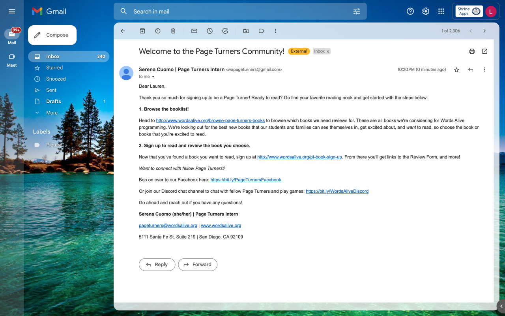Click the Compose button

(52, 35)
